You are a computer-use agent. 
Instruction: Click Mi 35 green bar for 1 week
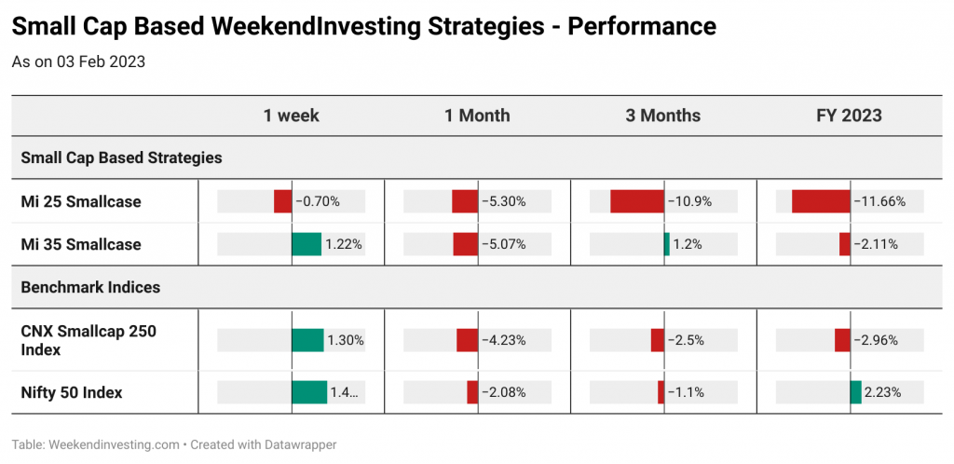pyautogui.click(x=307, y=244)
